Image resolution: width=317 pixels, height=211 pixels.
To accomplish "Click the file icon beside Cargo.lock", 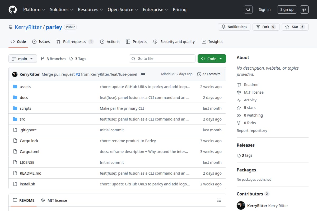I will click(x=15, y=141).
